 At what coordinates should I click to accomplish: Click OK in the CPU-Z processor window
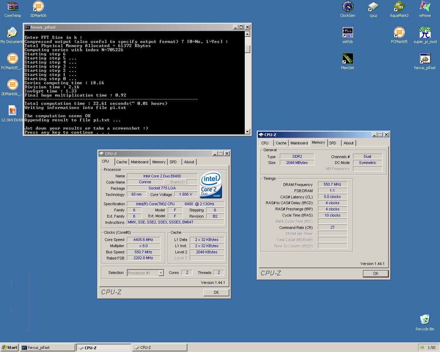(216, 293)
